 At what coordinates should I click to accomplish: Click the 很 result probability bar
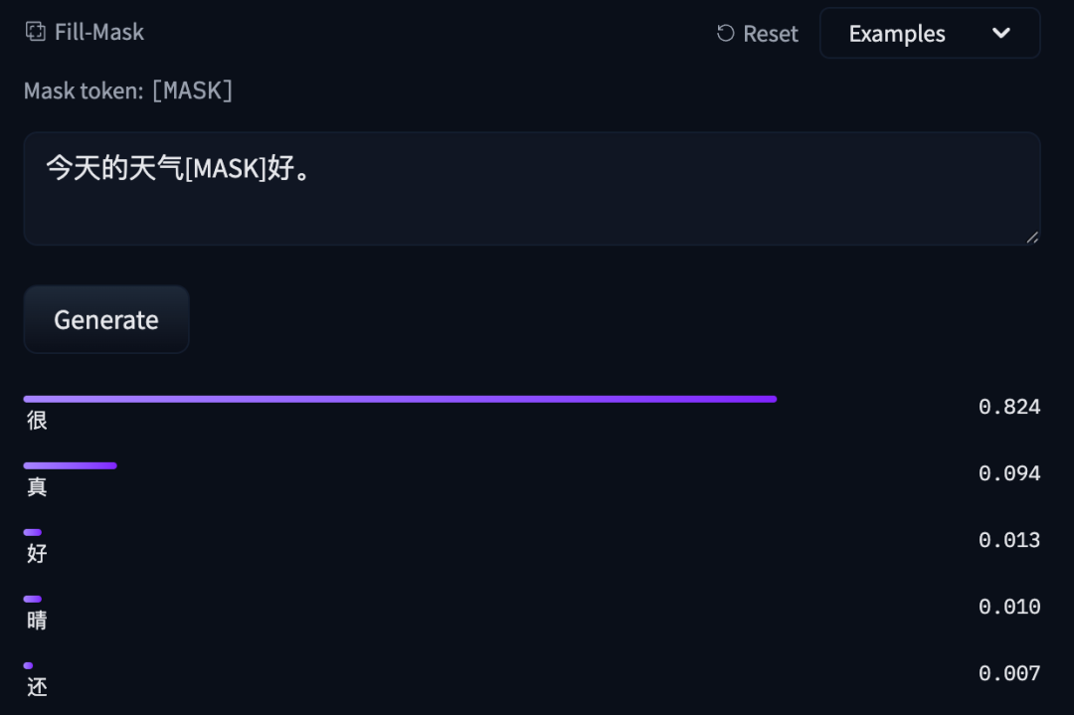(400, 399)
